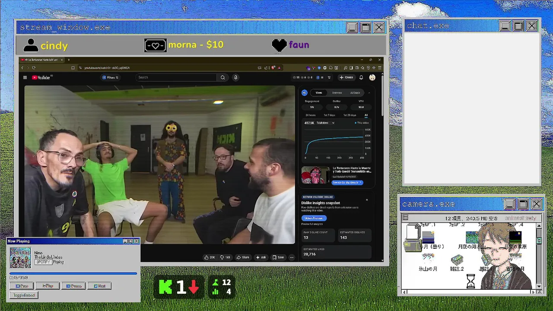Open the video thumbnail in analytics panel

(315, 175)
